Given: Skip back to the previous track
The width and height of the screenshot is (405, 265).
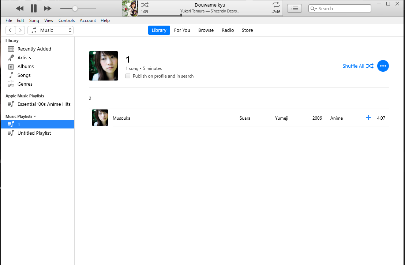Looking at the screenshot, I should point(20,8).
